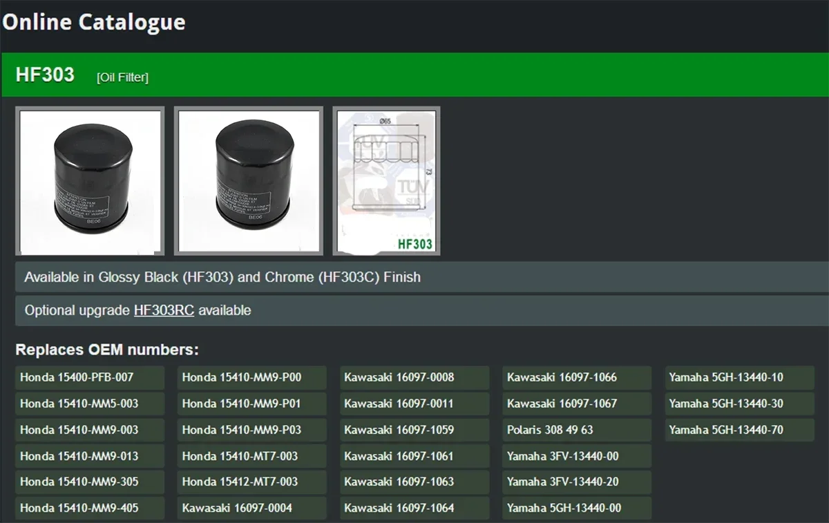View the second HF303 filter photo
The image size is (829, 523).
point(249,181)
